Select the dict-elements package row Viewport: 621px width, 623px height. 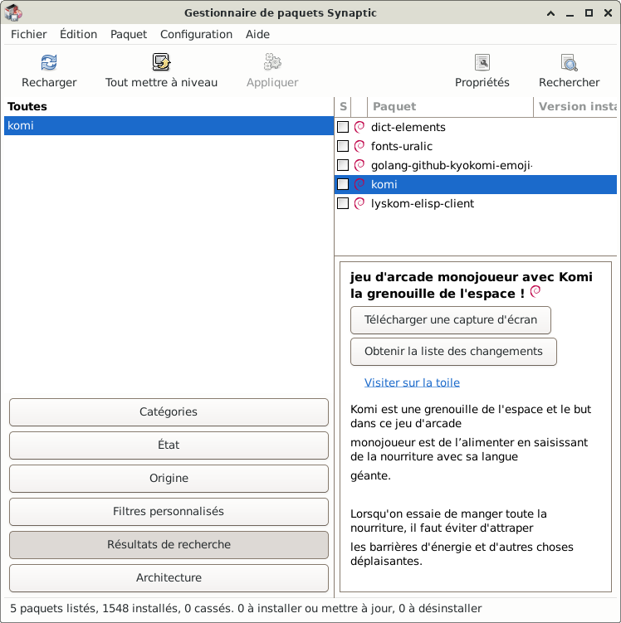coord(476,127)
